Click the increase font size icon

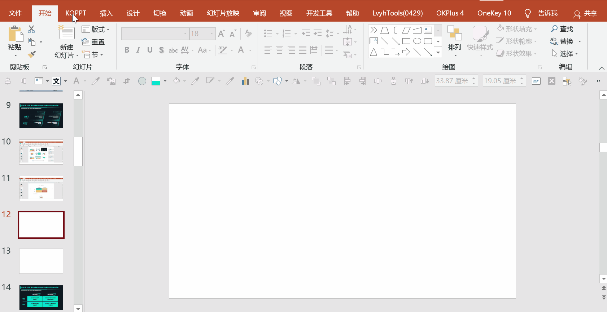[222, 34]
